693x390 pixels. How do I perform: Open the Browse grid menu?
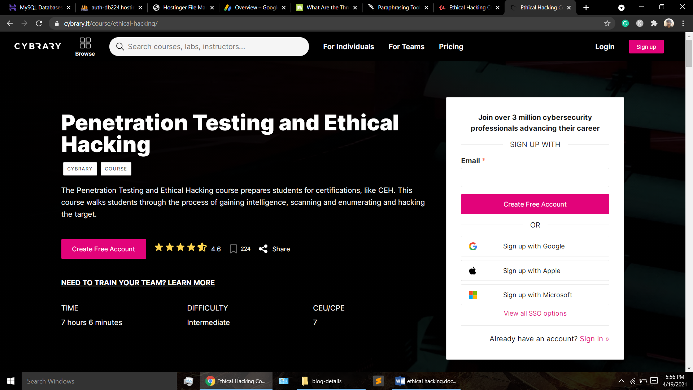[85, 47]
